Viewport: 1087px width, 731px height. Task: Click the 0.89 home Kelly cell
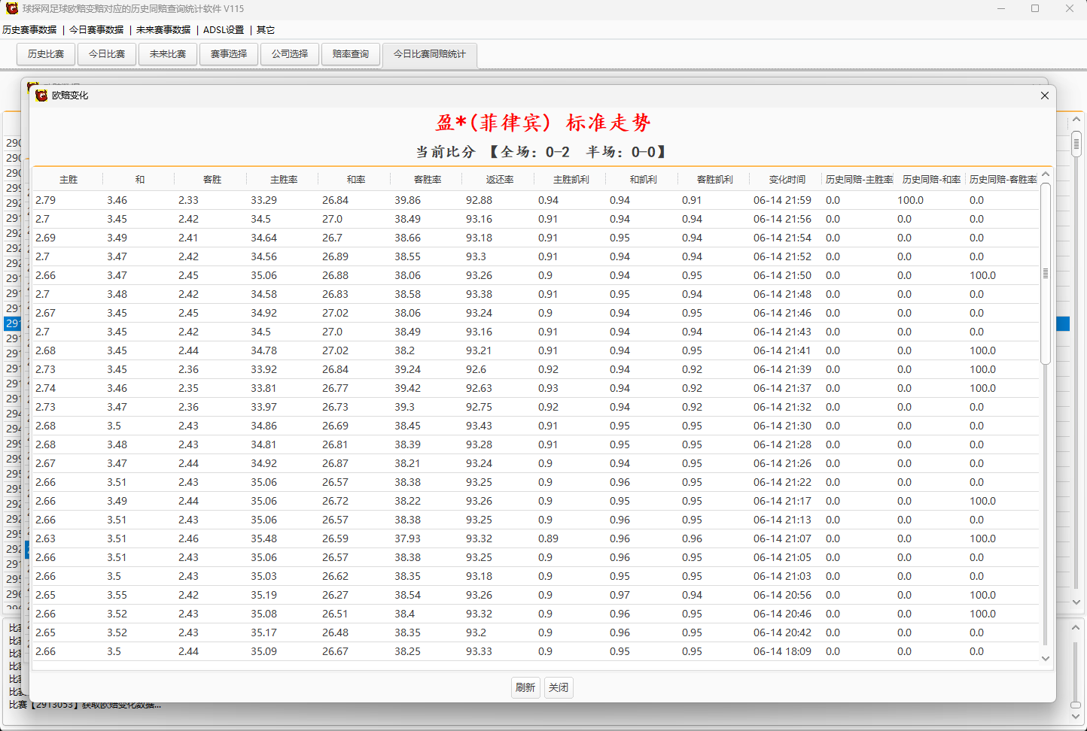pos(549,538)
